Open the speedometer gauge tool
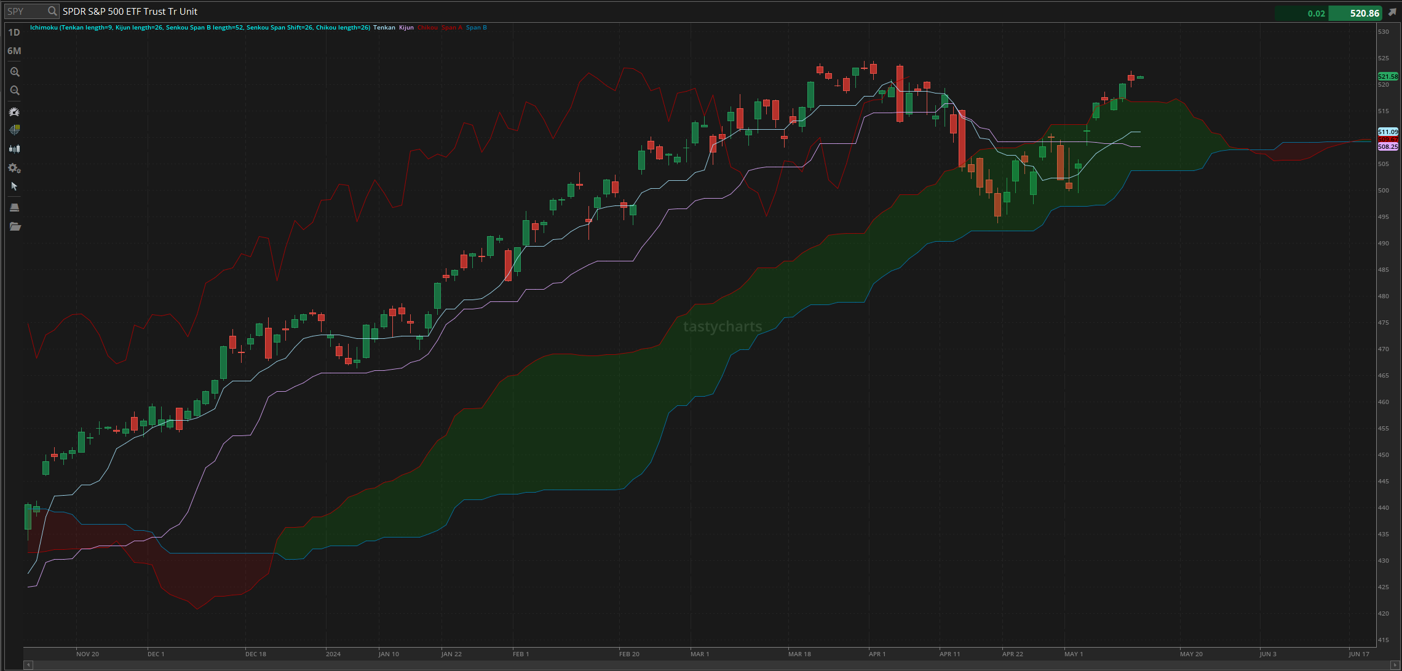This screenshot has width=1402, height=671. [x=15, y=112]
